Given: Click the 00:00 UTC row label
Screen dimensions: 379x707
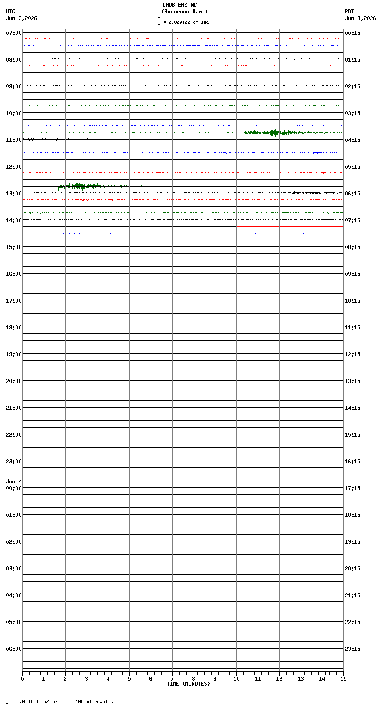Looking at the screenshot, I should coord(14,488).
